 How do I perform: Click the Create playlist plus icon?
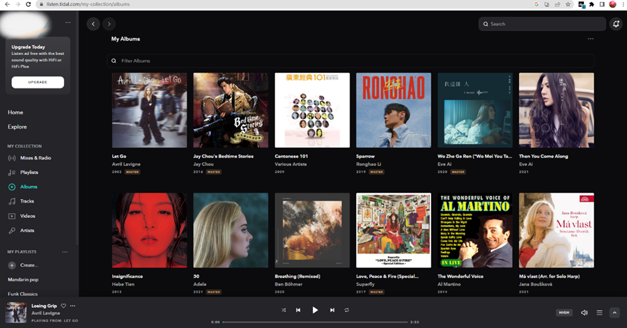coord(12,265)
